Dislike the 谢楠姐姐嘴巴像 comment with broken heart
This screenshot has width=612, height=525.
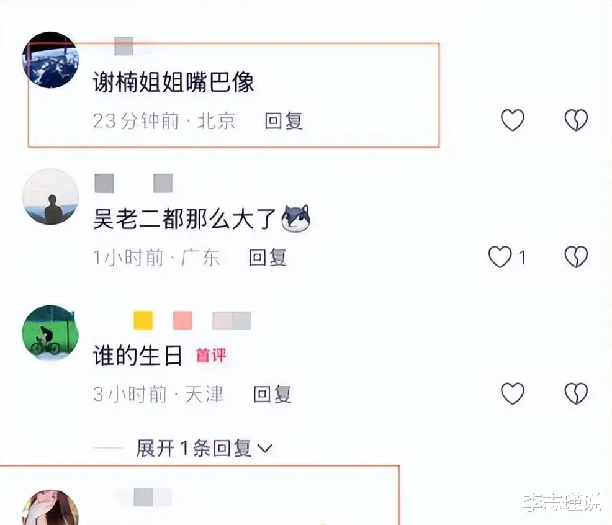pos(576,120)
